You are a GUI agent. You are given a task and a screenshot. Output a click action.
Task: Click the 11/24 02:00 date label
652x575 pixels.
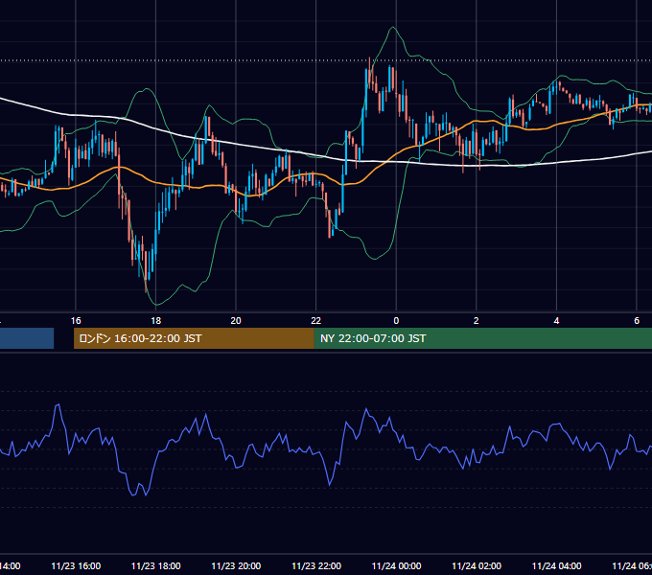(x=477, y=565)
